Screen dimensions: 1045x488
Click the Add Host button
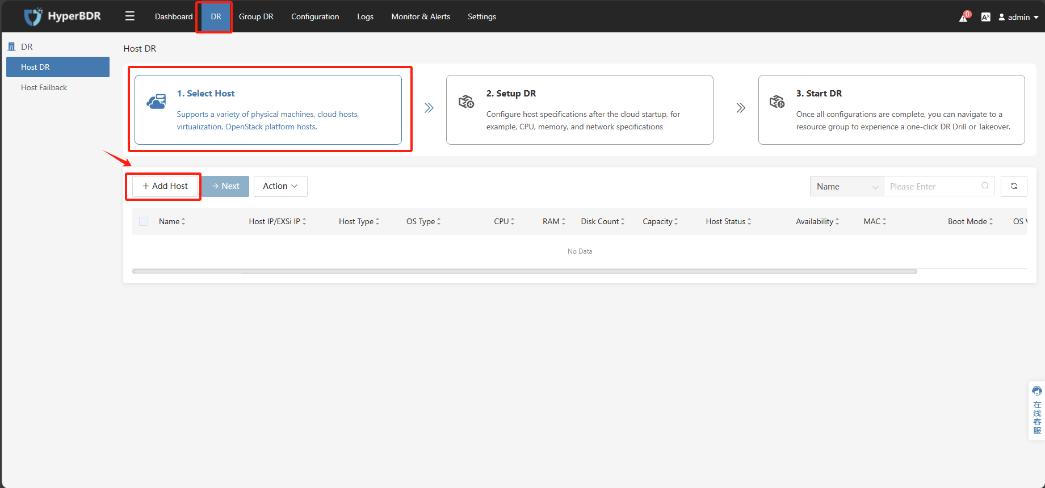165,186
